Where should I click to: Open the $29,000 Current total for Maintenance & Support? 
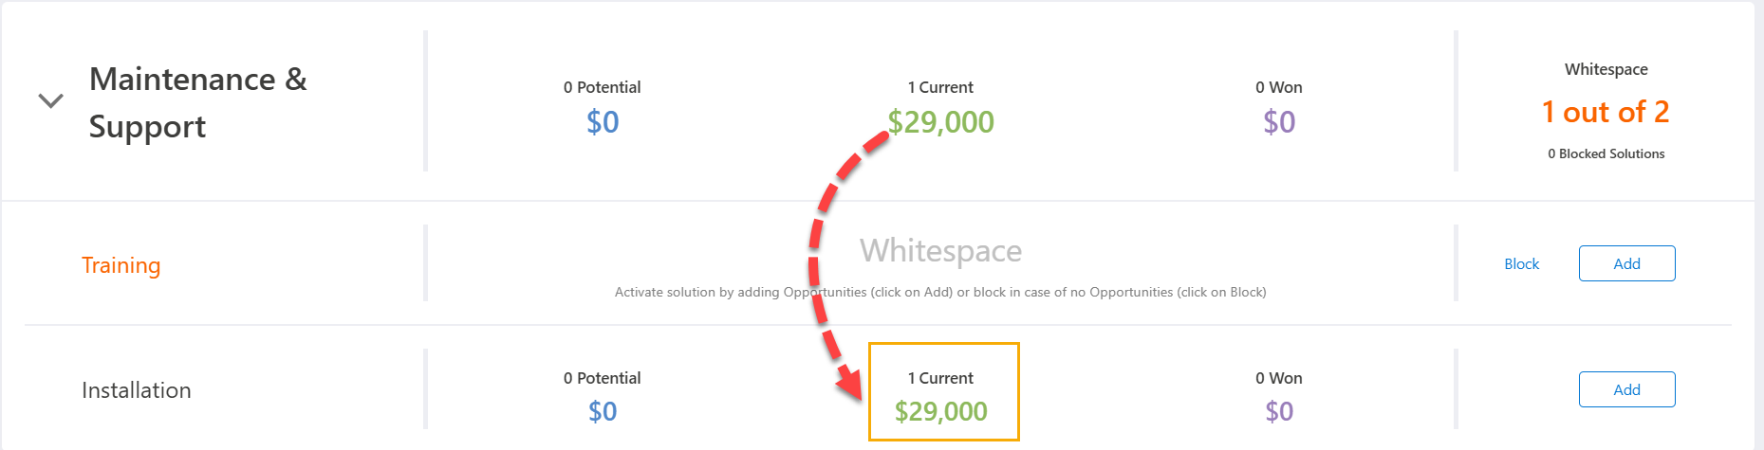pyautogui.click(x=940, y=122)
